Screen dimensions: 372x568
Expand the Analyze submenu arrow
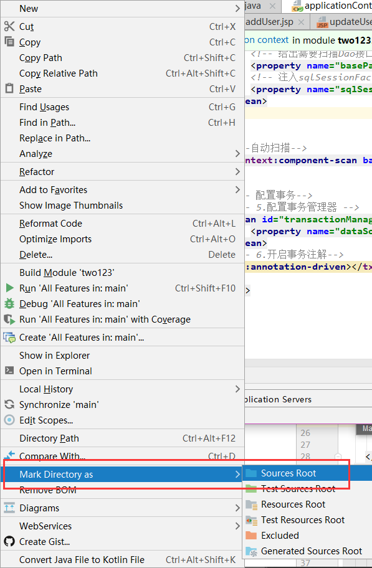237,154
